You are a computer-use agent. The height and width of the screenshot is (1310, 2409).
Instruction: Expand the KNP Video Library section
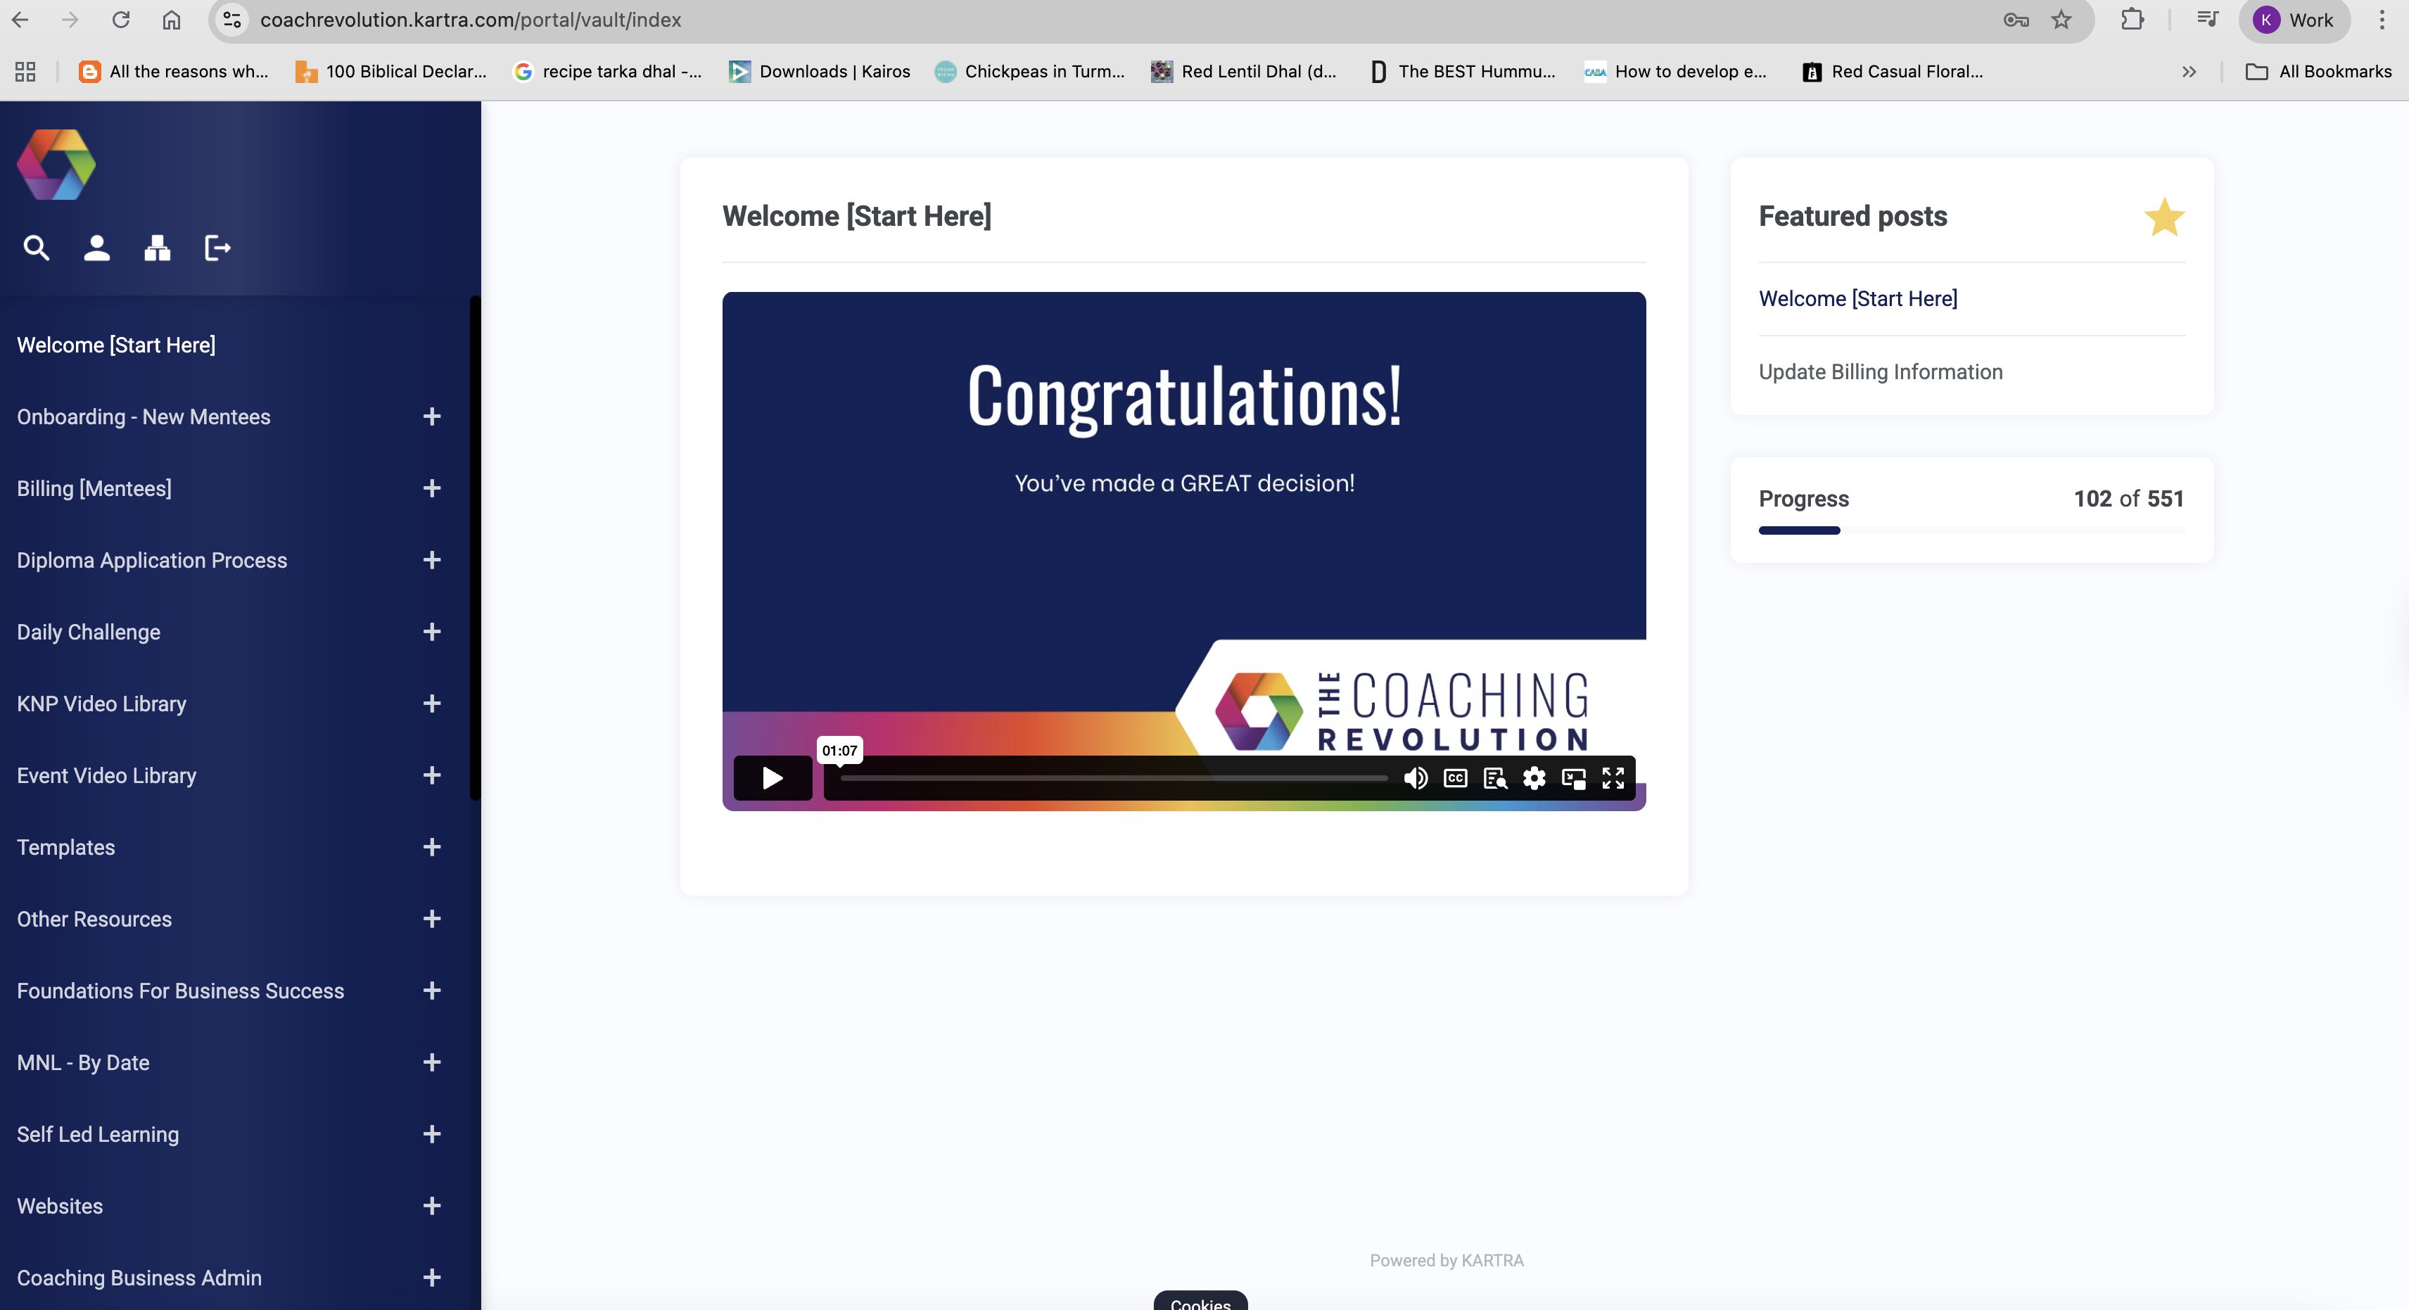(431, 704)
